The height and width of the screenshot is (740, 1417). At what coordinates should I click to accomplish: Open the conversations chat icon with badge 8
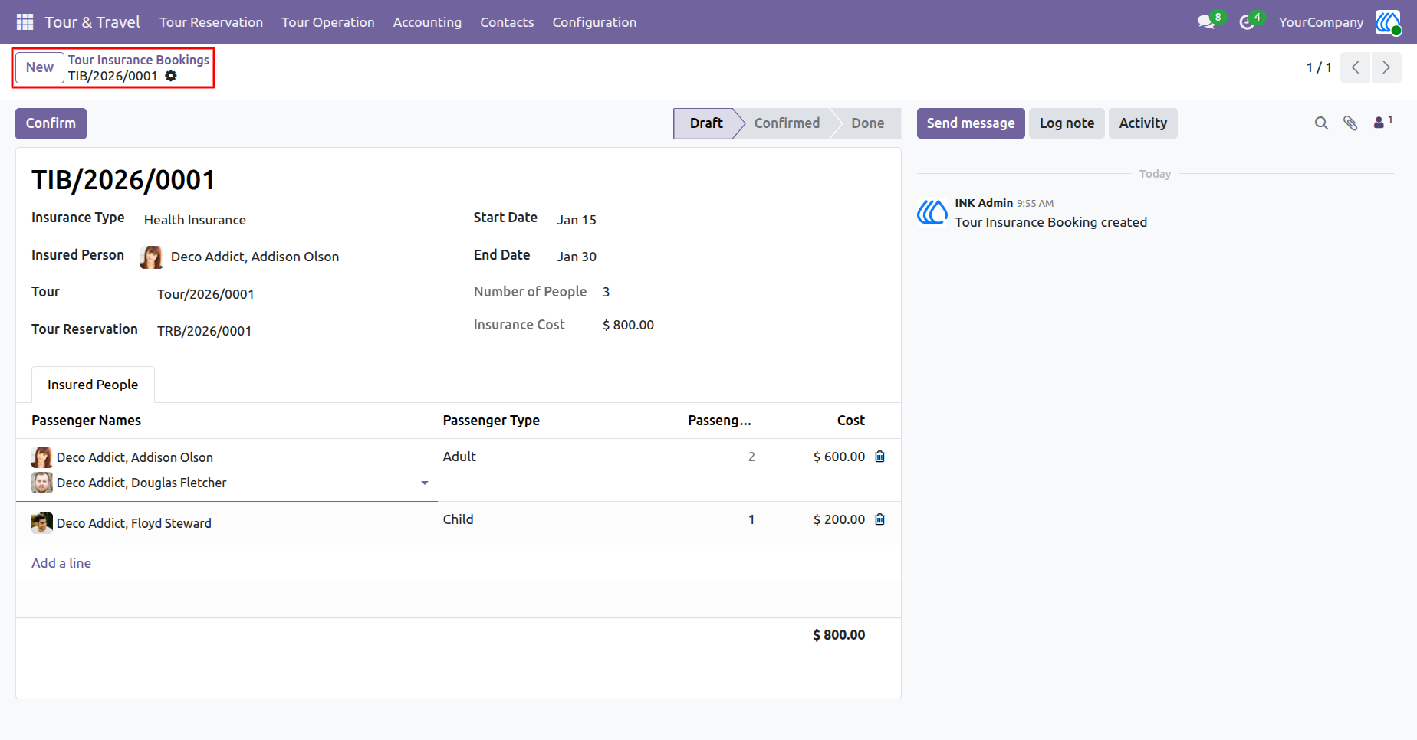coord(1206,22)
